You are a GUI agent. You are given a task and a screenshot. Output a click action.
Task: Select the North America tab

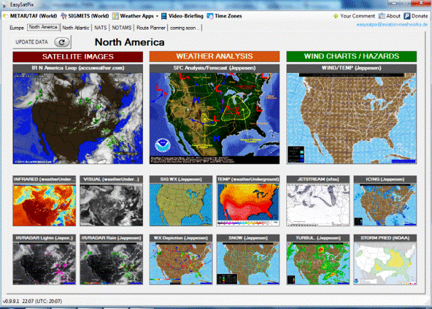(43, 27)
